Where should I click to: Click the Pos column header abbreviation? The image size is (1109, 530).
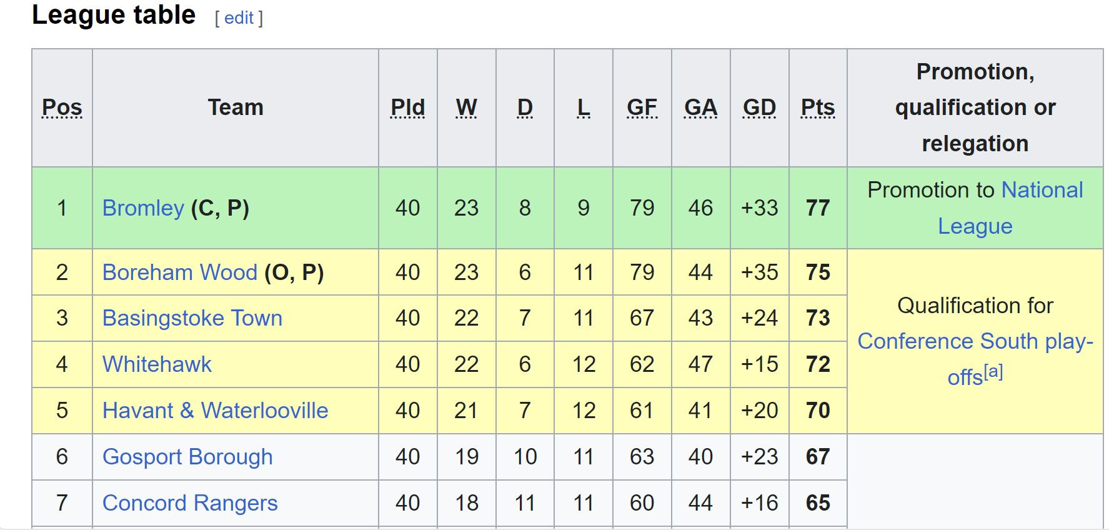62,107
